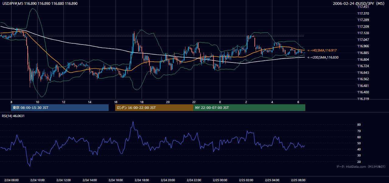Click the 200 SMA 116.830 label
The width and height of the screenshot is (389, 183).
click(323, 57)
